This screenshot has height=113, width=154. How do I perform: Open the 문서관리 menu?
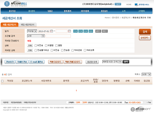(x=32, y=11)
